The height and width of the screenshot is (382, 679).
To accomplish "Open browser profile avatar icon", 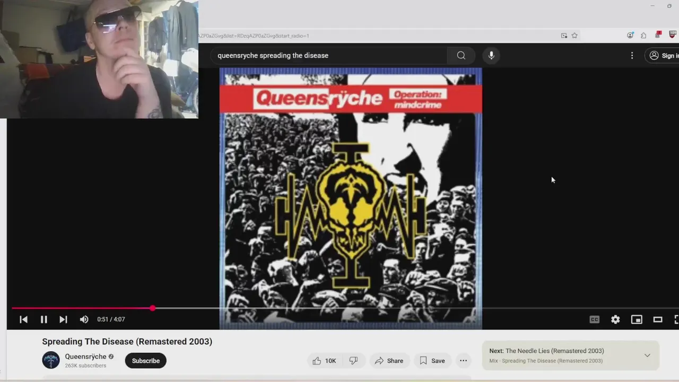I will tap(630, 36).
